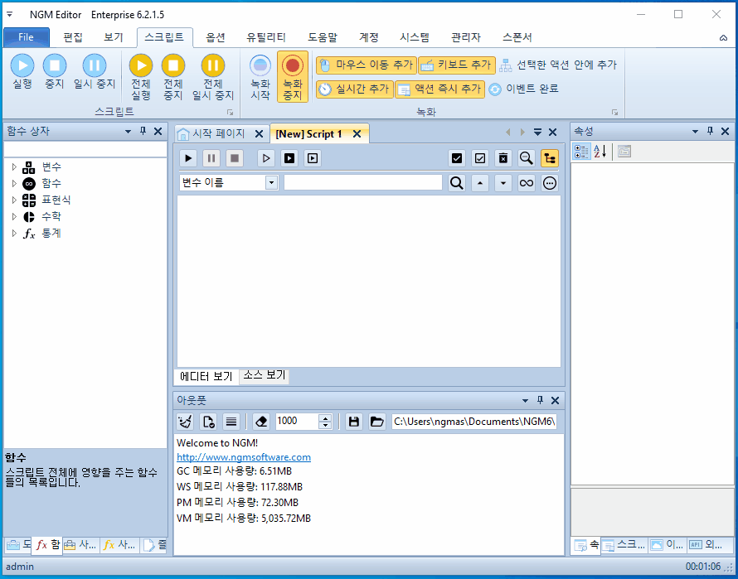Switch to 시작 페이지 tab
Image resolution: width=738 pixels, height=579 pixels.
[x=218, y=133]
